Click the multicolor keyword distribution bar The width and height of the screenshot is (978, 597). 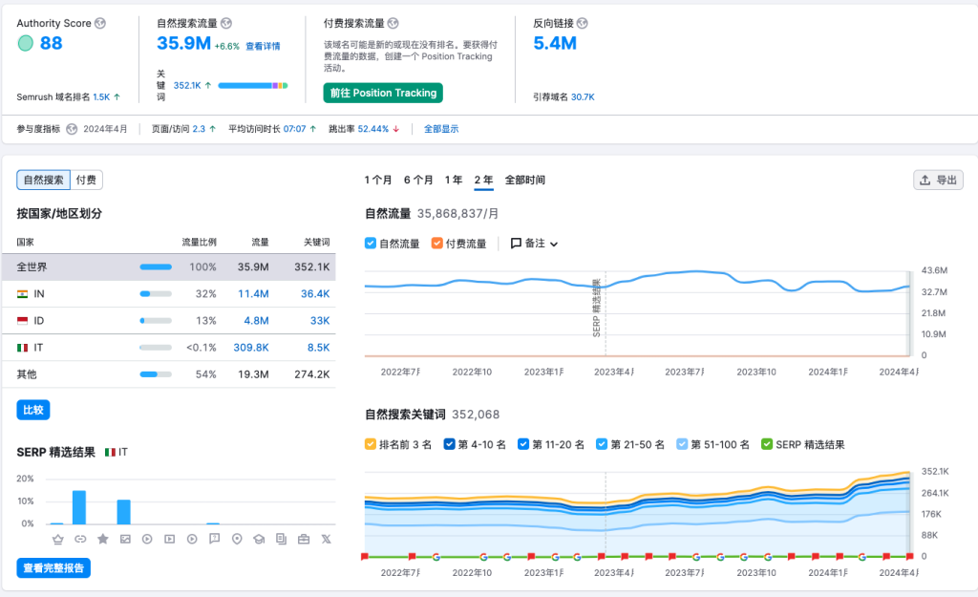pos(252,85)
